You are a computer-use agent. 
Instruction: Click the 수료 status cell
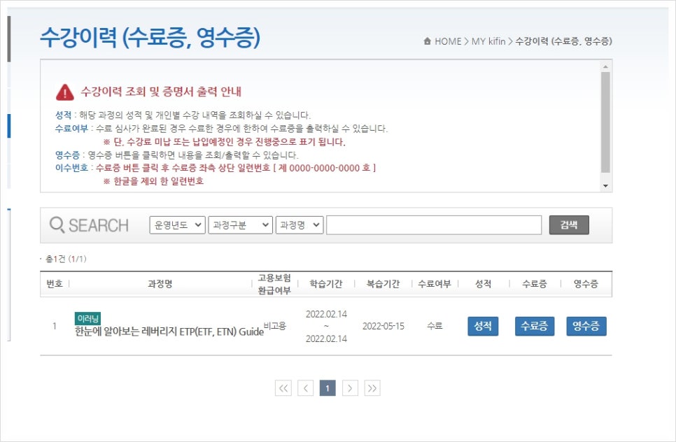pos(435,326)
